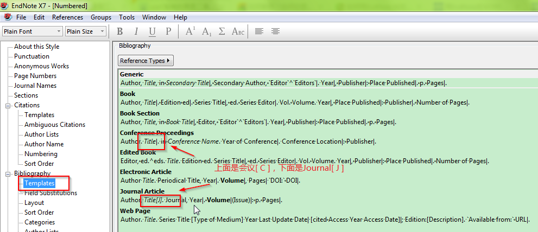Open the Groups menu
Viewport: 538px width, 232px height.
click(101, 17)
